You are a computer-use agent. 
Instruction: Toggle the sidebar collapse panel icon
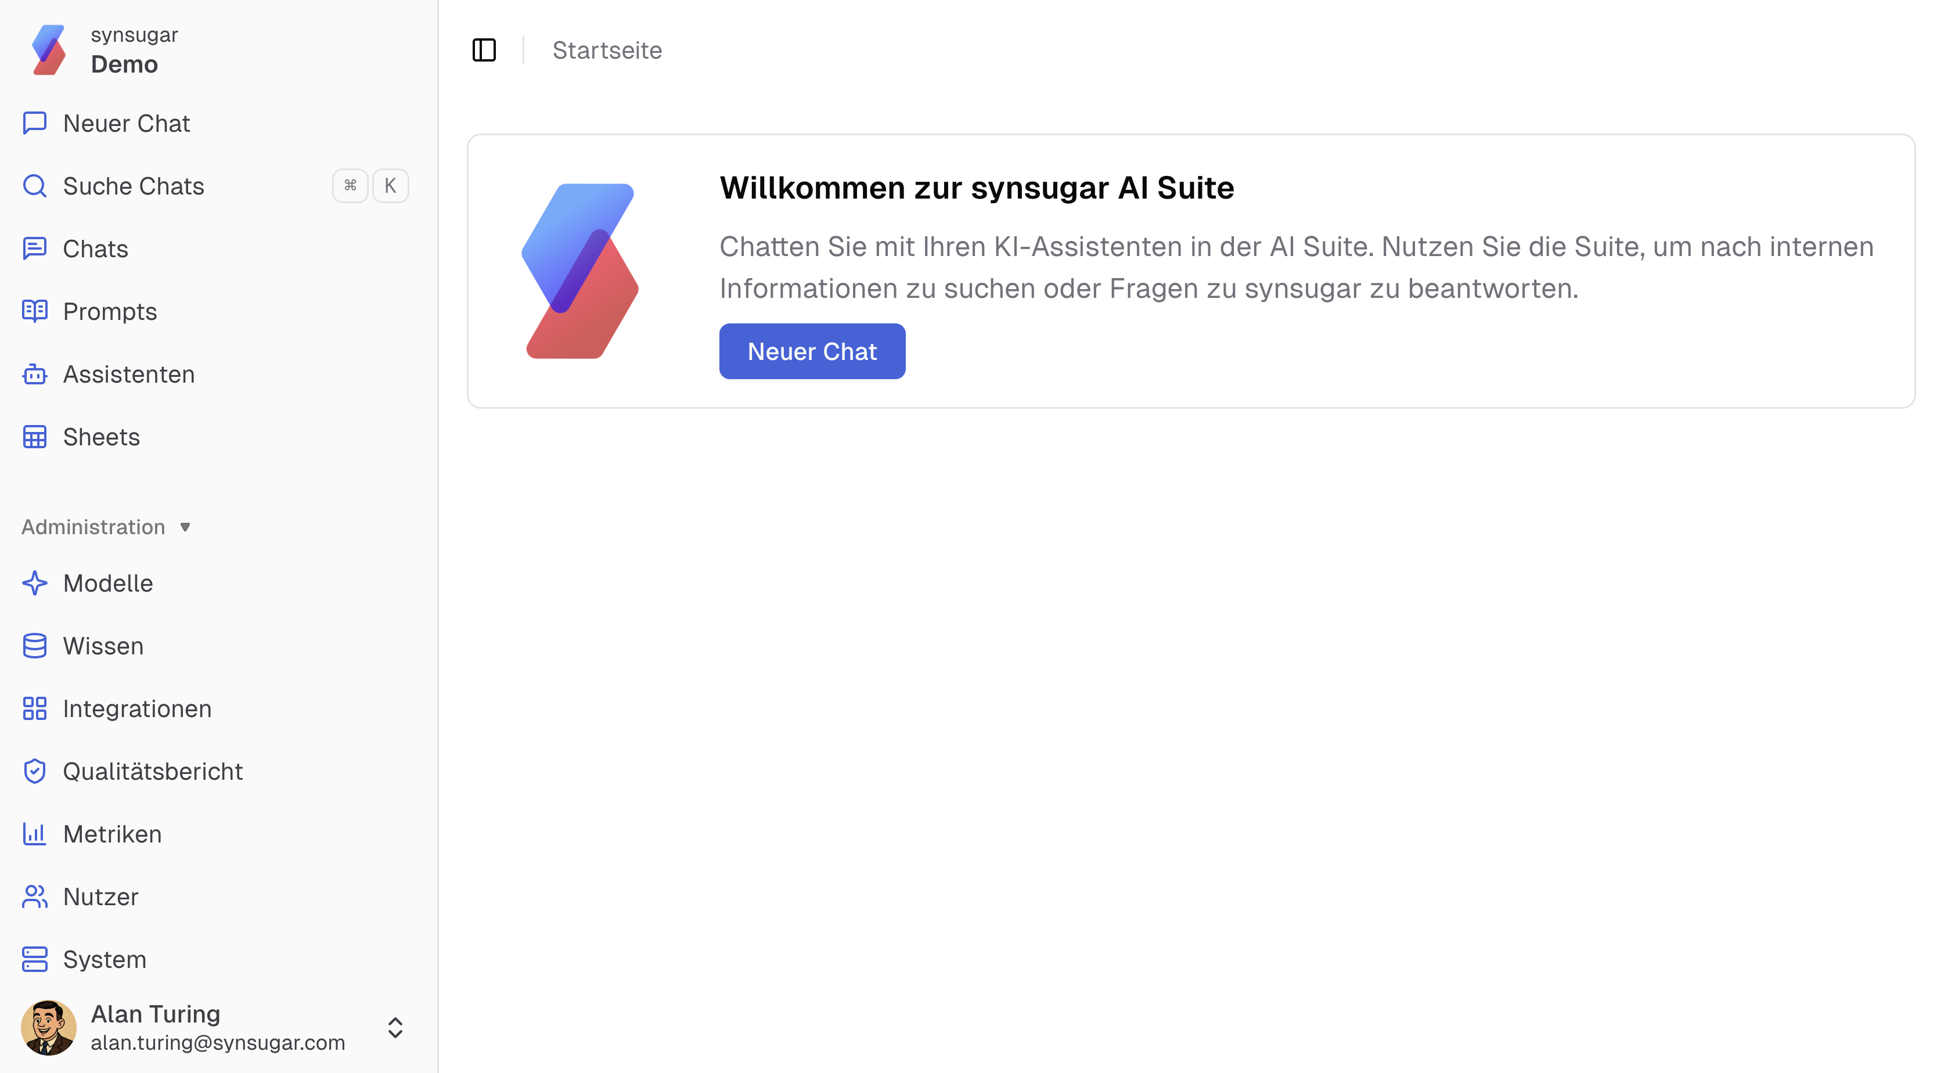[x=484, y=49]
